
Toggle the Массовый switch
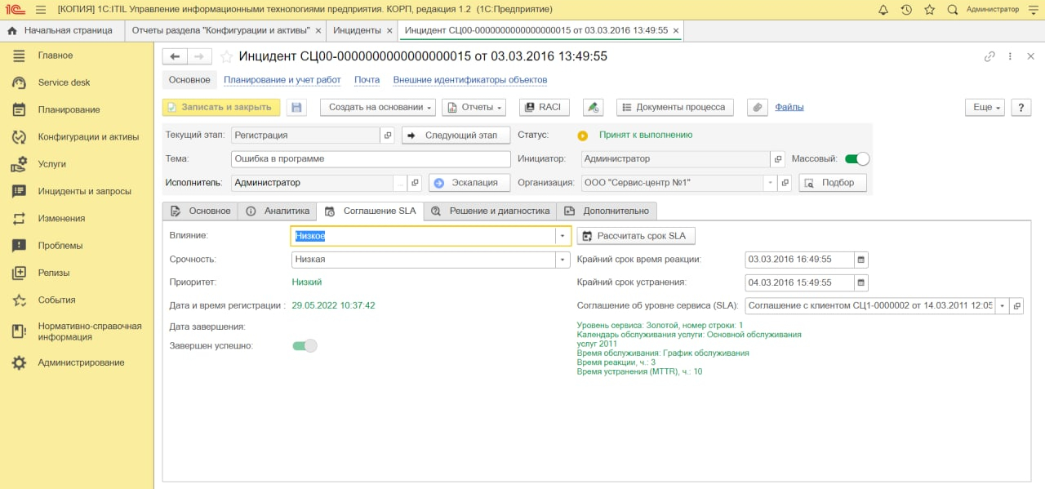[856, 158]
